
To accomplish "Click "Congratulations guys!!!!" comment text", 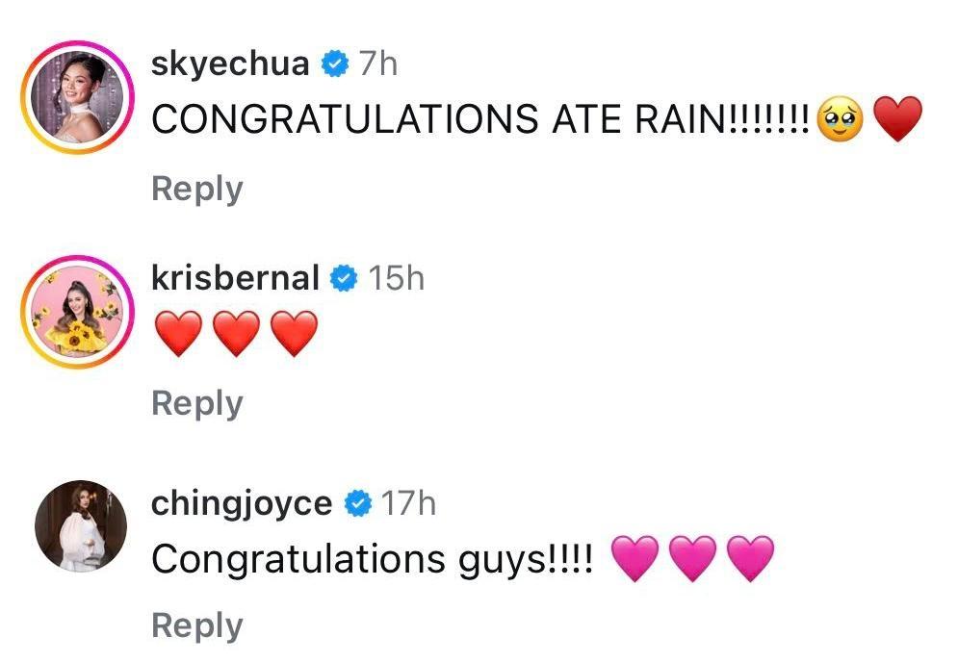I will click(x=371, y=560).
